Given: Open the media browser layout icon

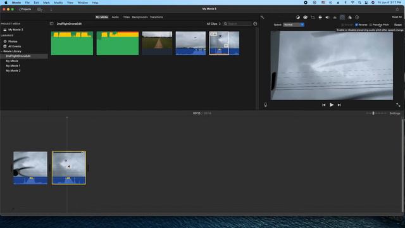Looking at the screenshot, I should [x=40, y=9].
